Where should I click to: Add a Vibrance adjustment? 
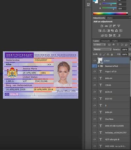coord(119,26)
